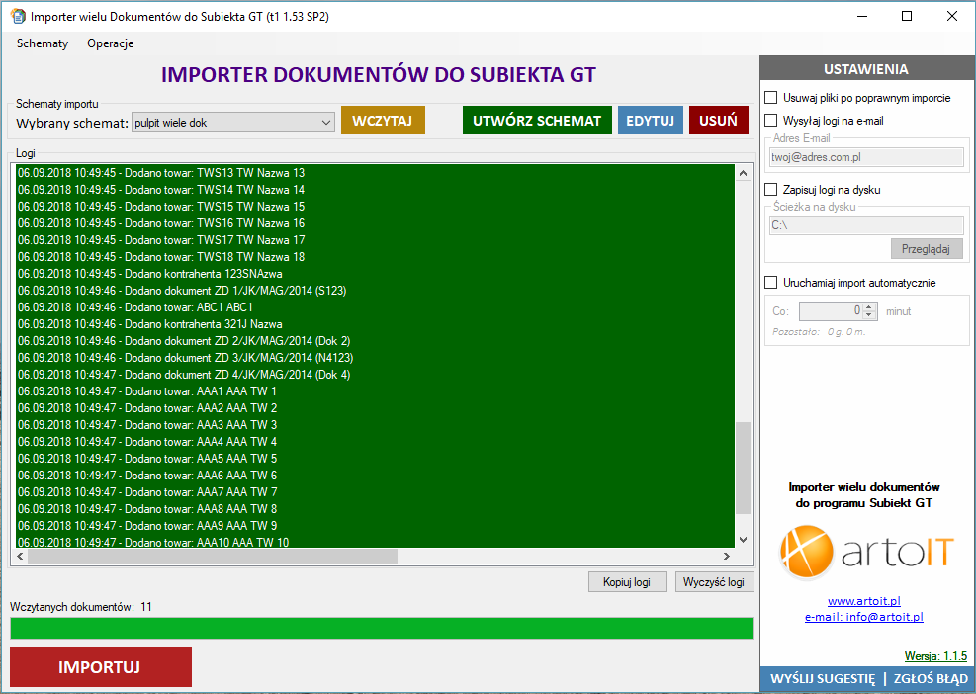Click the USTAWIENIA panel header
Viewport: 976px width, 694px height.
point(866,69)
